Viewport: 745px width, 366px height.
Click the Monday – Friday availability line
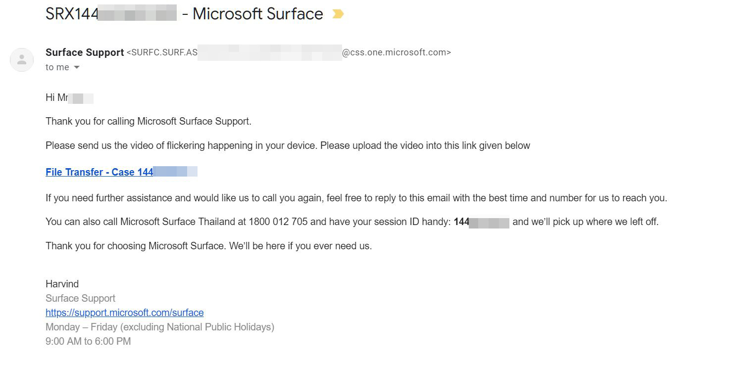(160, 327)
